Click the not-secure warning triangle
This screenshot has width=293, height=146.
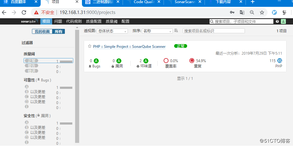(x=36, y=12)
